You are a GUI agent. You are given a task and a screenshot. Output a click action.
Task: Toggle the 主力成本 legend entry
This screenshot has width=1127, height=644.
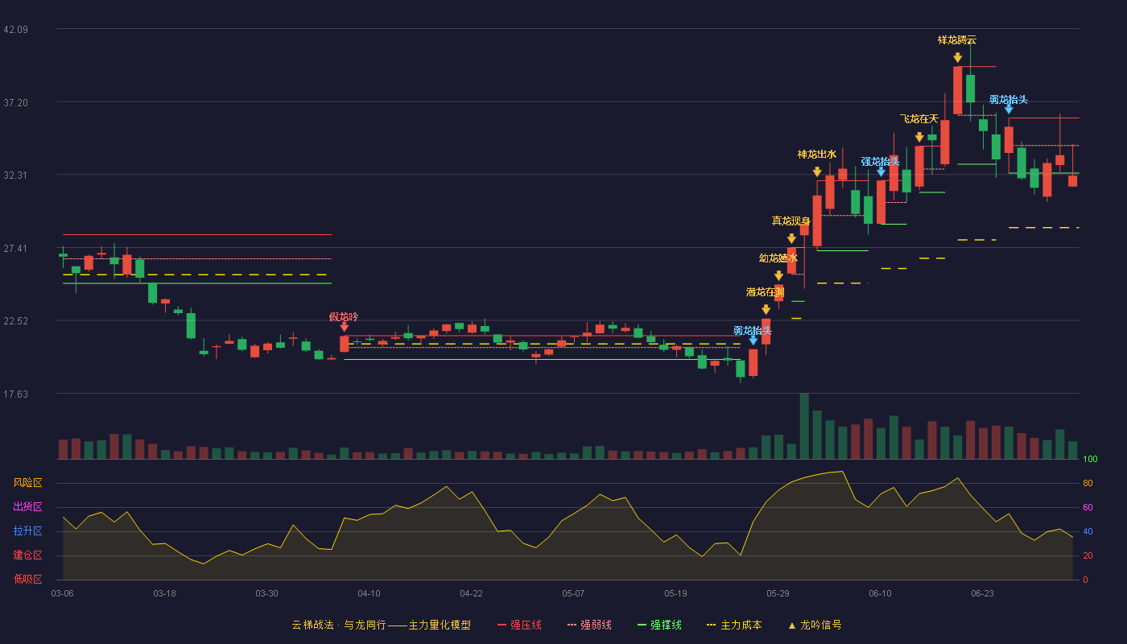[734, 625]
